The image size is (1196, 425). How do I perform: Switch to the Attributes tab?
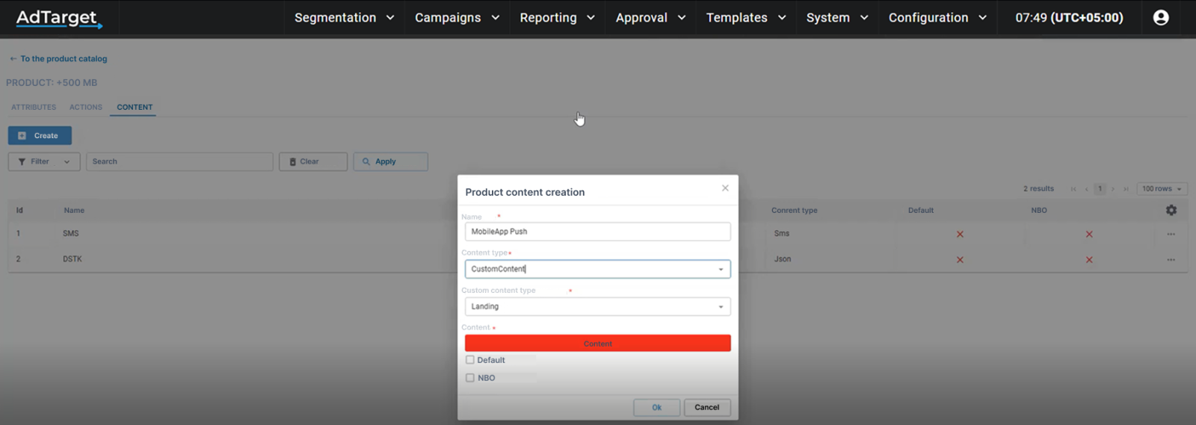coord(34,108)
